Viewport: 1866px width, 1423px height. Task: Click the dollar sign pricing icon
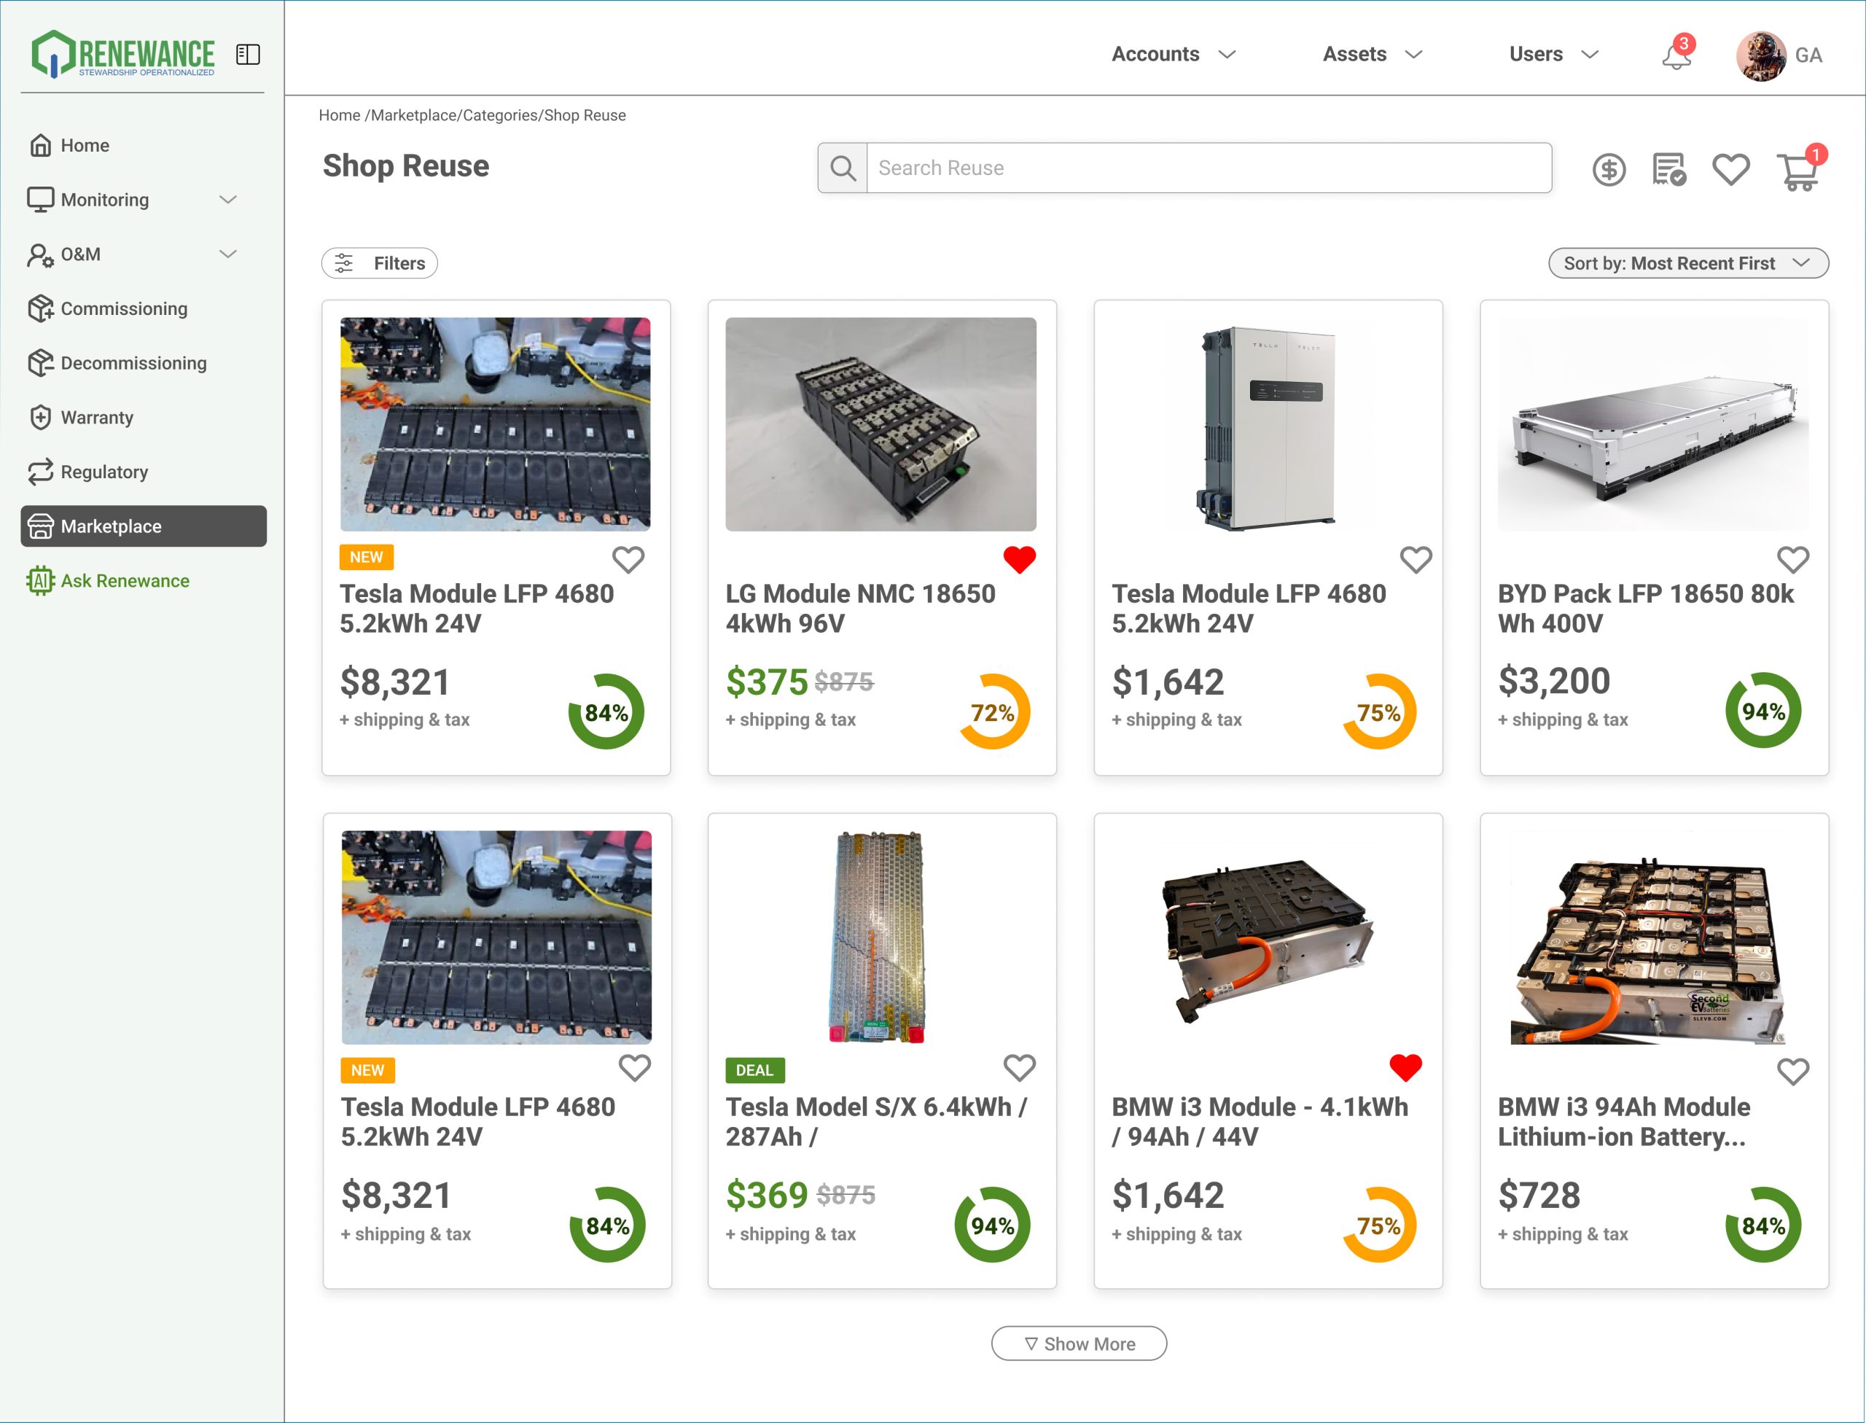point(1609,169)
